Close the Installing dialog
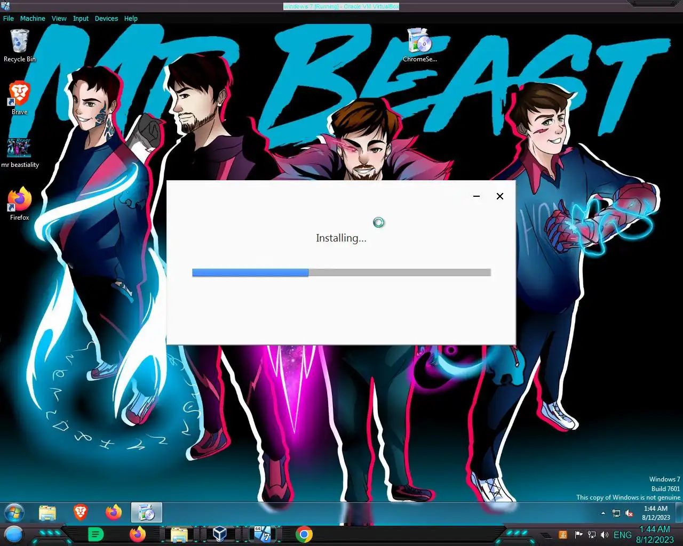 click(x=500, y=196)
